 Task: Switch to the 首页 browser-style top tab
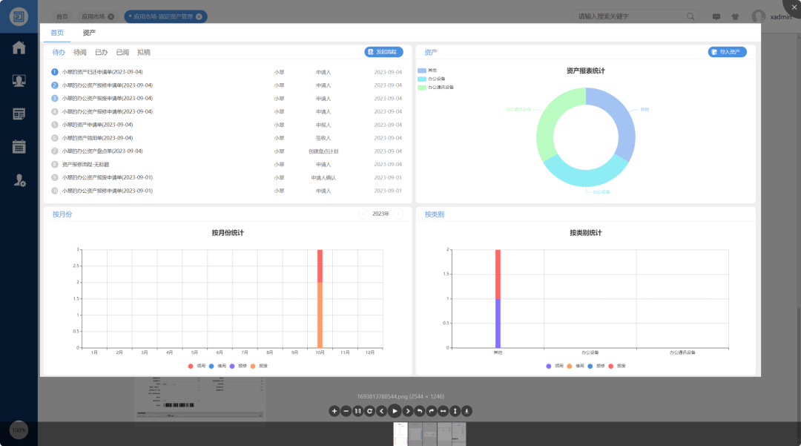point(62,16)
